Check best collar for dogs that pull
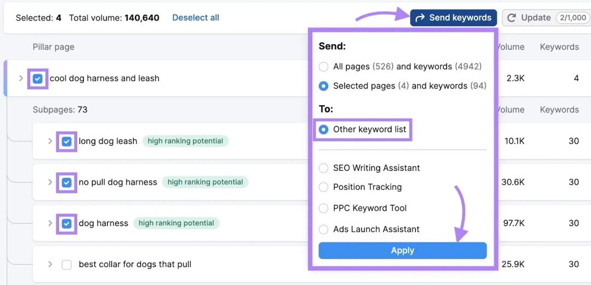Screen dimensions: 591x285 click(x=66, y=265)
